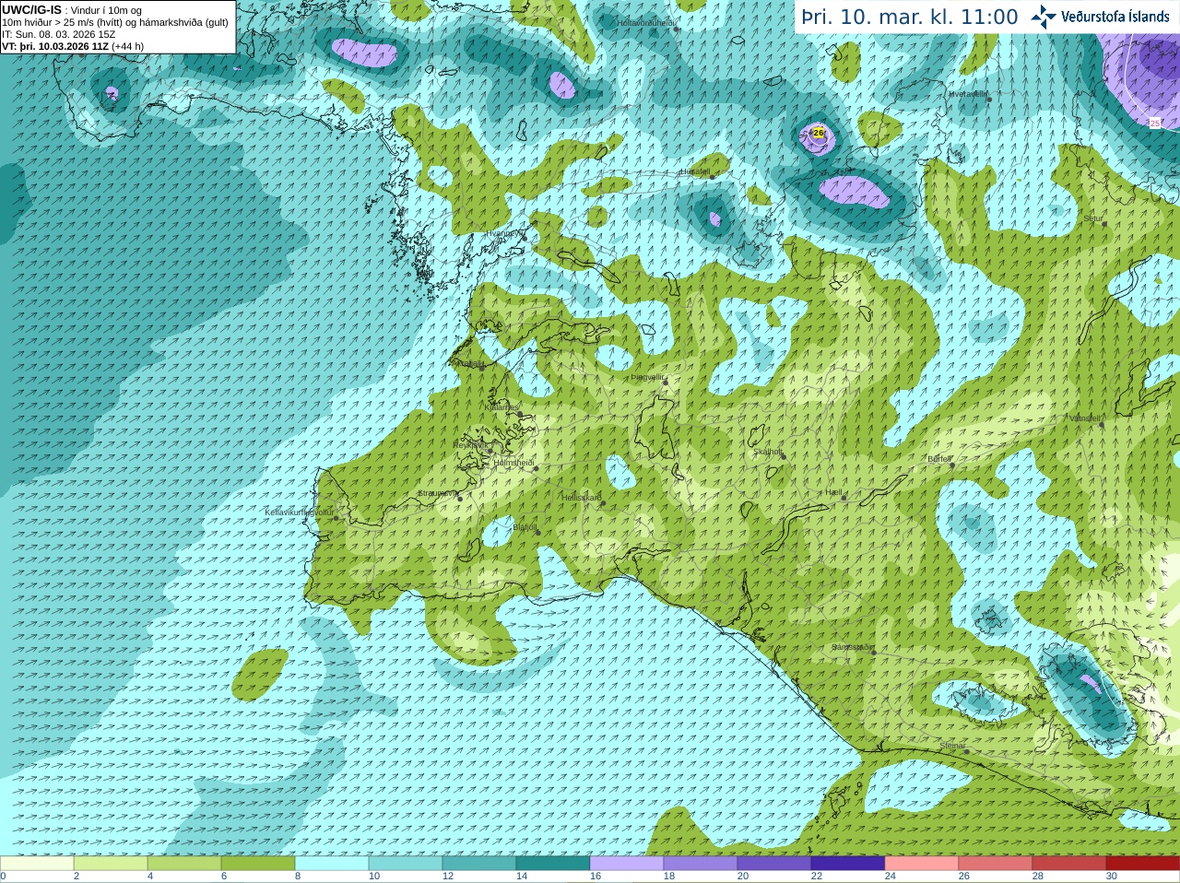
Task: Select the Setur station marker
Action: coord(1103,222)
